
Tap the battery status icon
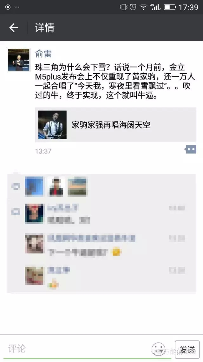(x=170, y=7)
